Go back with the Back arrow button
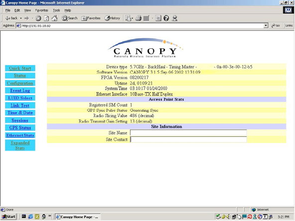Image resolution: width=295 pixels, height=221 pixels. (x=11, y=18)
